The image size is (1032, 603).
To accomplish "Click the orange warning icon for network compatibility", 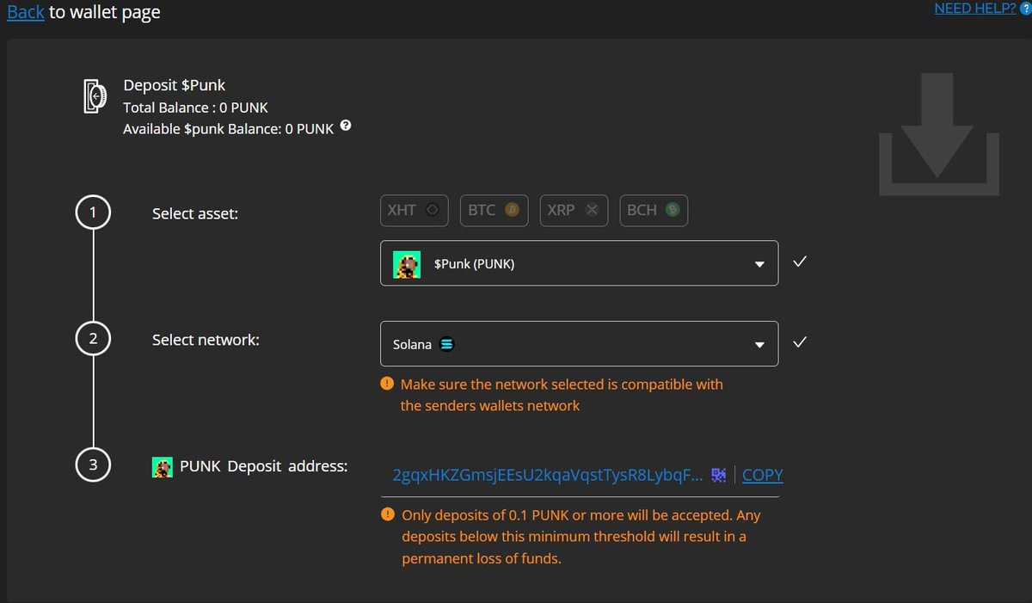I will (388, 384).
